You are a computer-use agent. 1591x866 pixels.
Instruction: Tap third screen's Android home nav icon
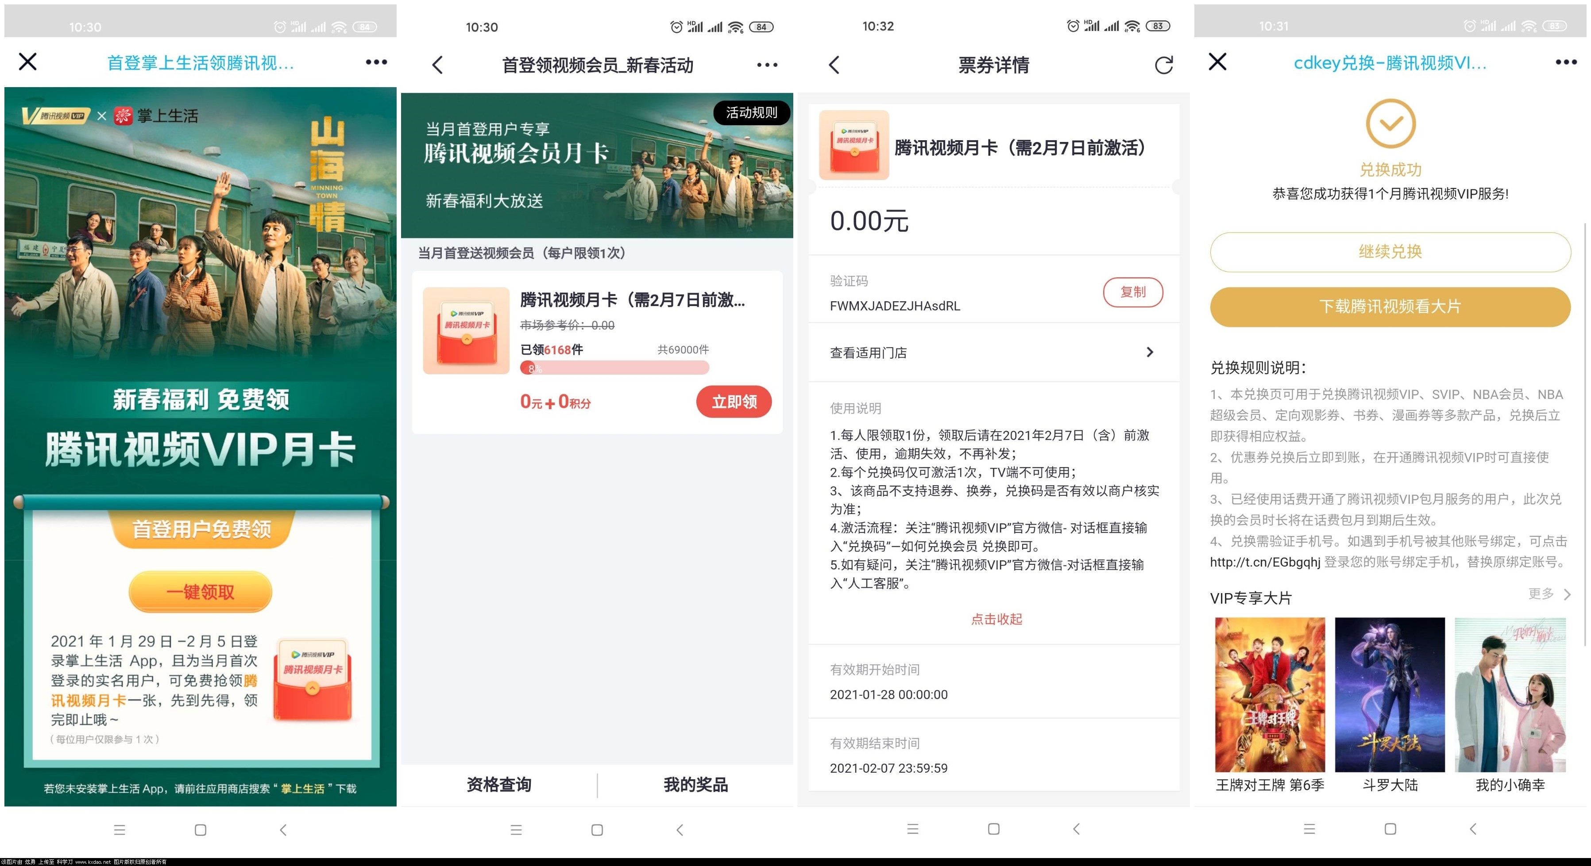(993, 829)
